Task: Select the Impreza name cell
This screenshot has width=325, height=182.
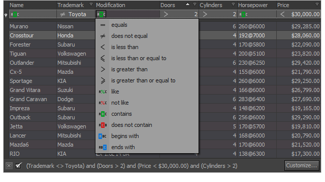Action: point(32,108)
